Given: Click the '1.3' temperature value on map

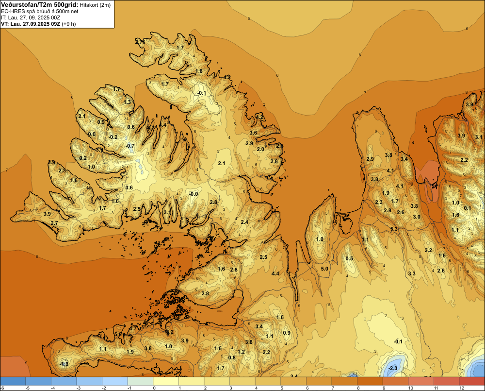Looking at the screenshot, I should (x=127, y=102).
